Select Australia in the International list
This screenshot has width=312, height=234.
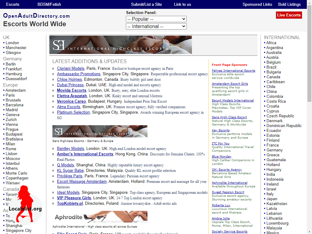click(274, 52)
